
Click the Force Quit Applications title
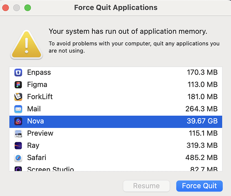[x=116, y=7]
